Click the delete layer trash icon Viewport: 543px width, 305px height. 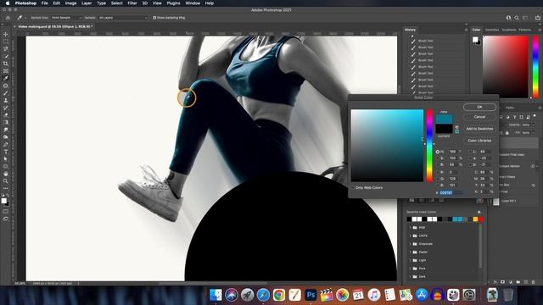533,282
